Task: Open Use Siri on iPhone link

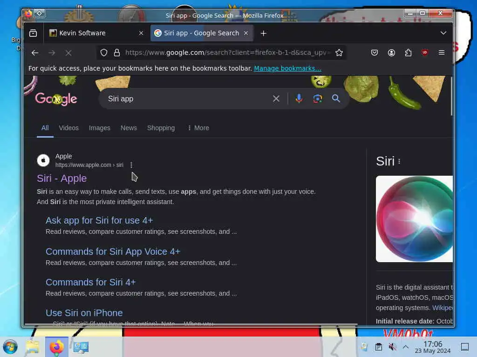Action: (84, 313)
